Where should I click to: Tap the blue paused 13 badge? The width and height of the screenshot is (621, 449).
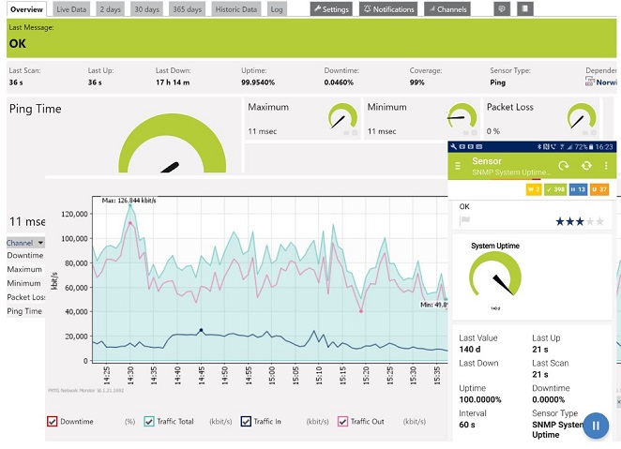click(578, 189)
